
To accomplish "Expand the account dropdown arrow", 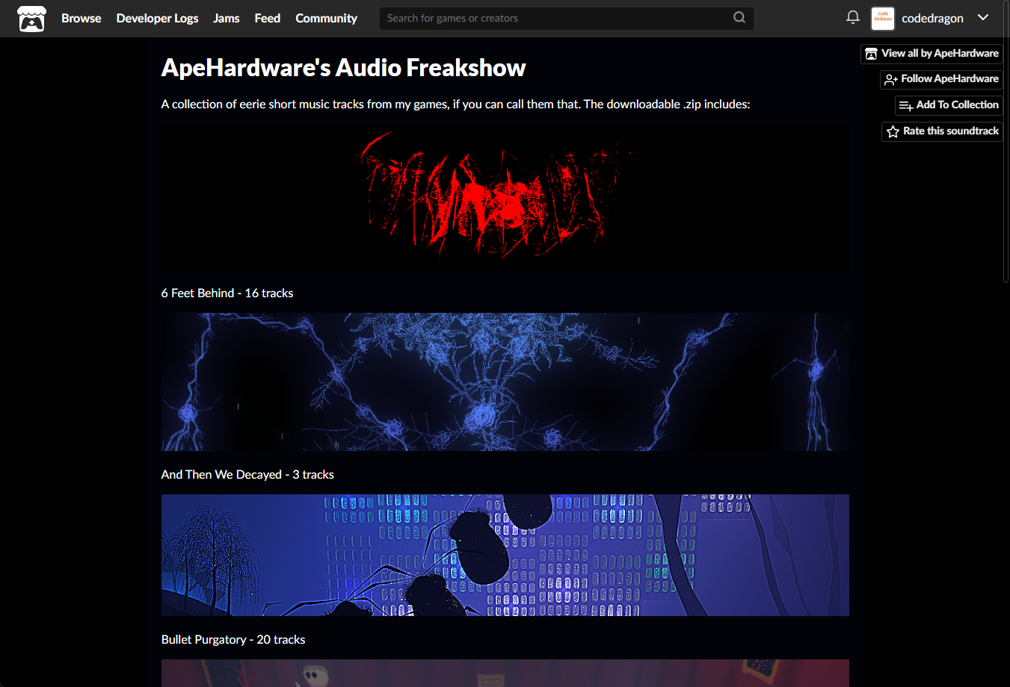I will (983, 17).
